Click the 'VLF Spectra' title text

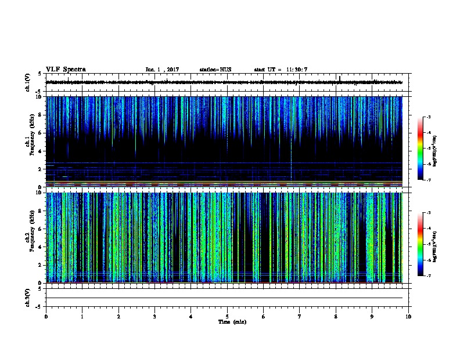tap(66, 70)
